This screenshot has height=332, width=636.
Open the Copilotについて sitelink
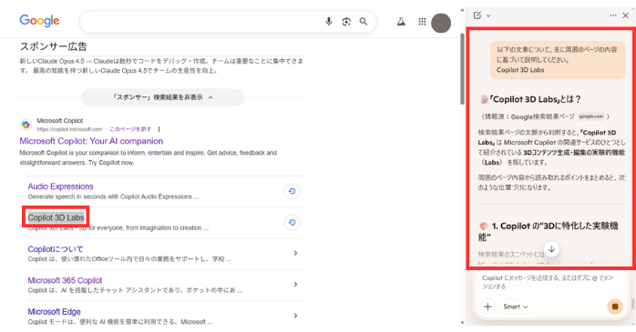(x=56, y=249)
